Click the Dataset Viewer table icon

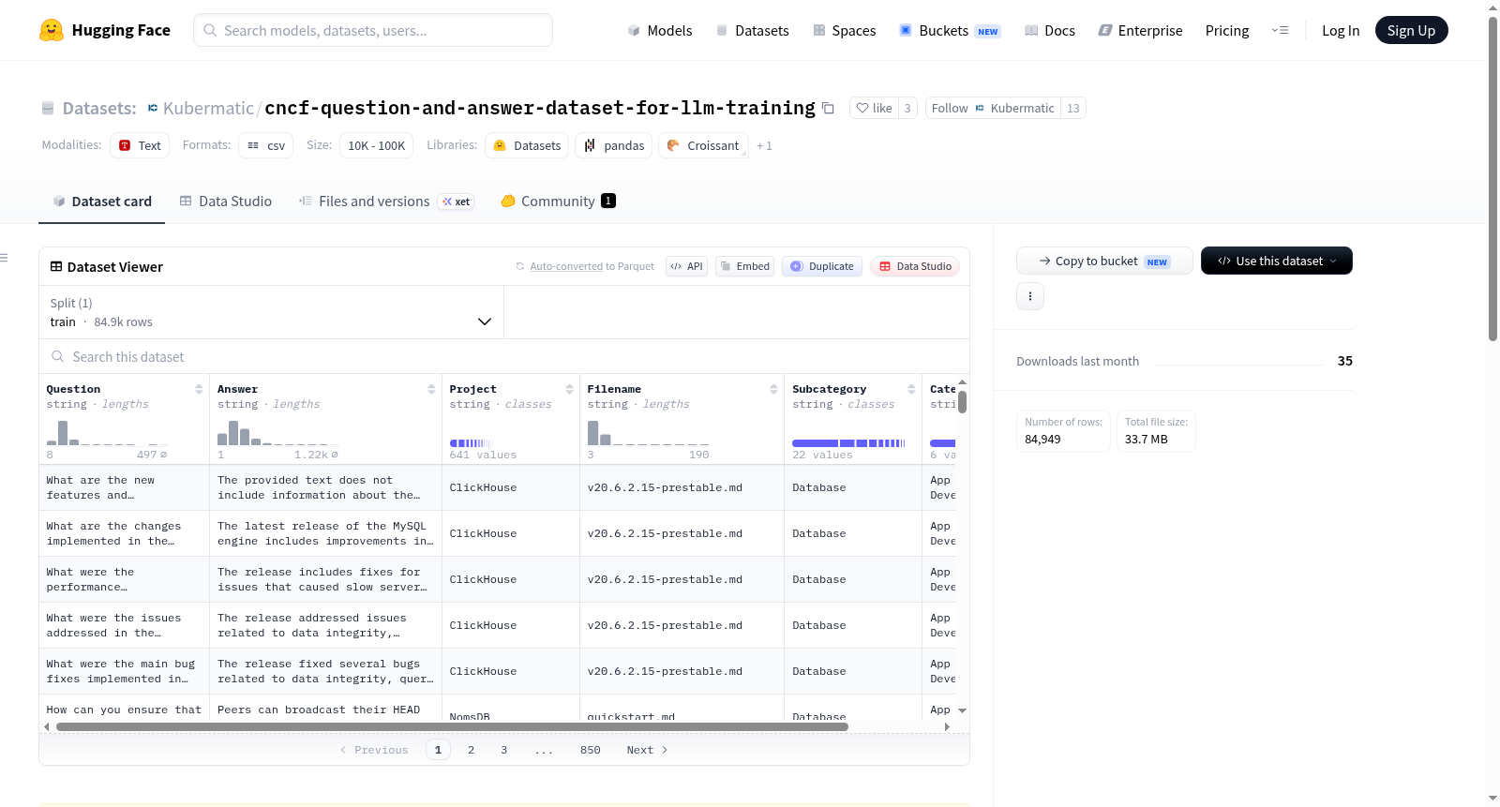point(56,266)
